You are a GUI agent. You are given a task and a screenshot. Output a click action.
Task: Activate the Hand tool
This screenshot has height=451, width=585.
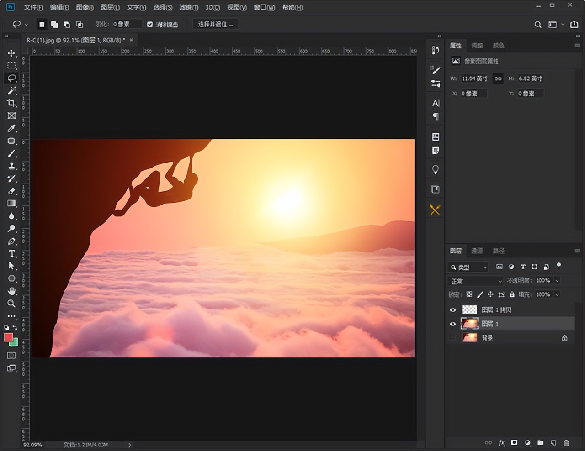click(12, 291)
